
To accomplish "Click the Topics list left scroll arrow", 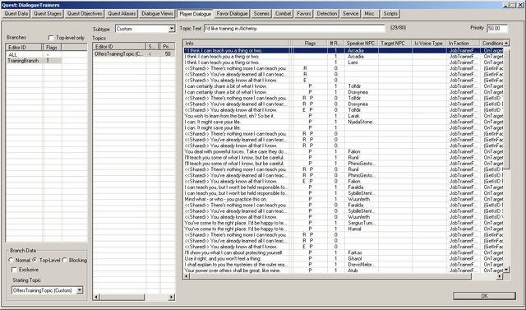I will (97, 297).
